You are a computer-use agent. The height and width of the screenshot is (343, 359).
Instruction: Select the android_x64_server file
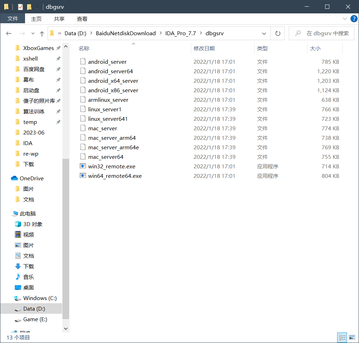pyautogui.click(x=113, y=81)
